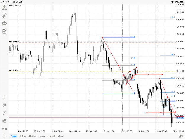Select the current price label 0.68514
185x139 pixels.
pos(180,117)
